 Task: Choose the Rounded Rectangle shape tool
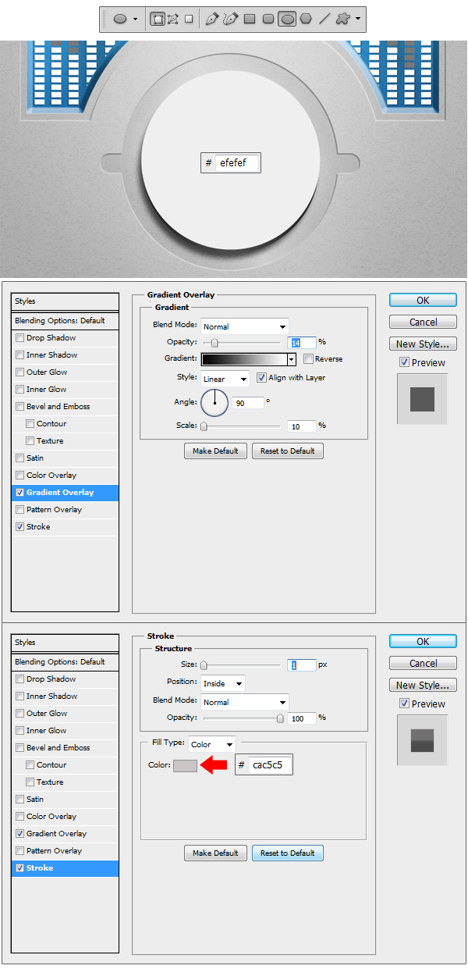(x=268, y=19)
